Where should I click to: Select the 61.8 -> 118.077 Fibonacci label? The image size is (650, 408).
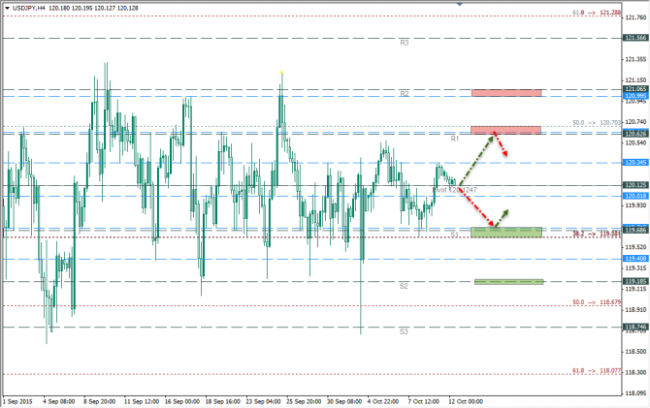point(597,371)
